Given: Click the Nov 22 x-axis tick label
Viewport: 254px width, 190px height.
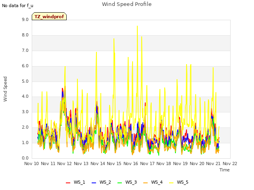Looking at the screenshot, I should click(x=230, y=163).
